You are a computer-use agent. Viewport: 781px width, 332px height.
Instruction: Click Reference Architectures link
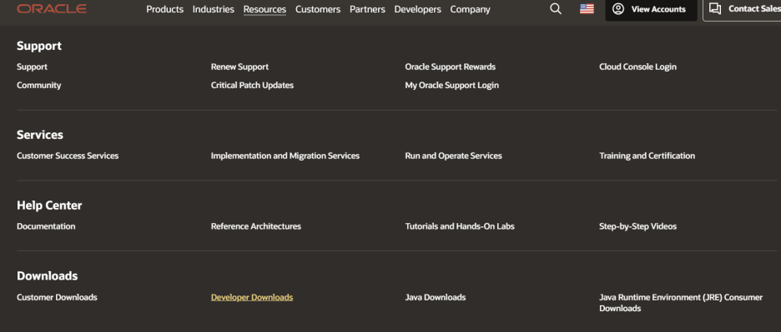256,226
